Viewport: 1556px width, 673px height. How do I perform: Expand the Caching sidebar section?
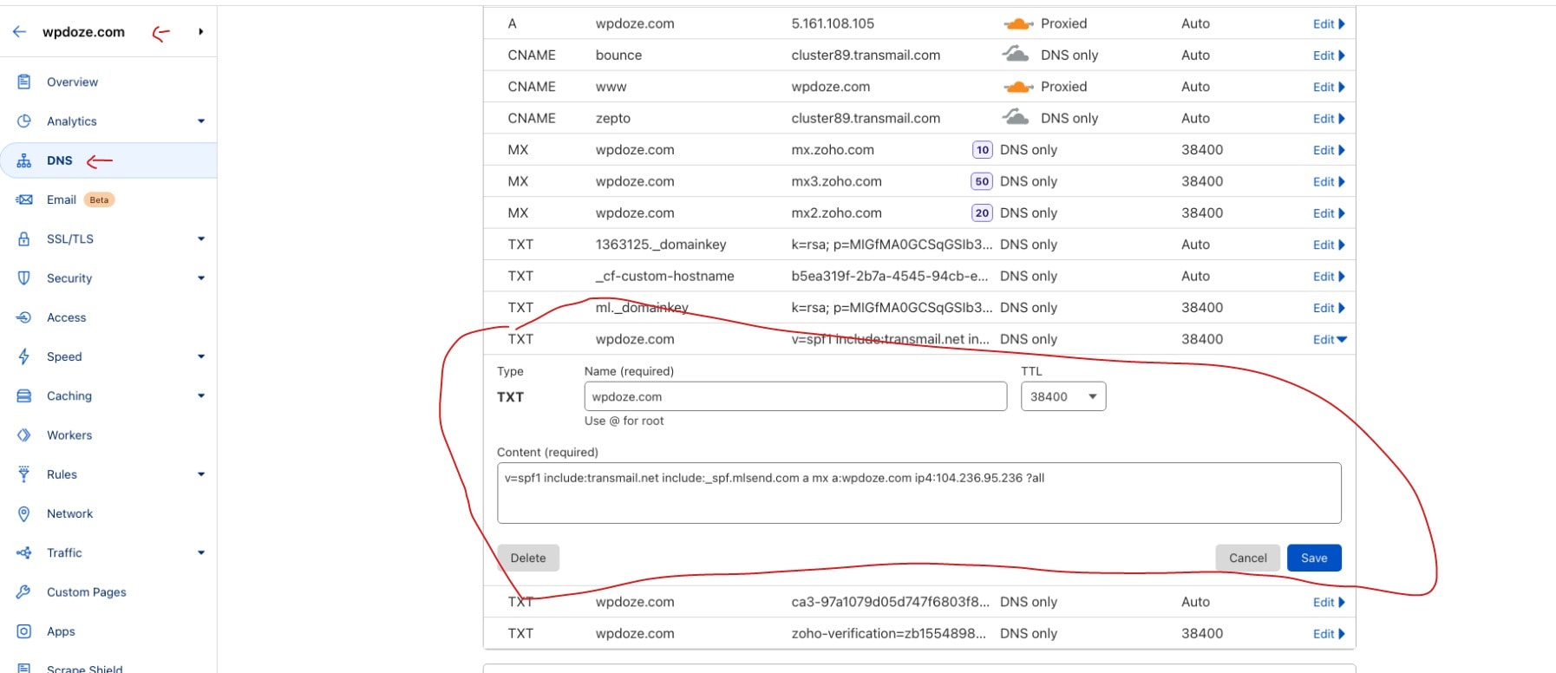pos(200,396)
